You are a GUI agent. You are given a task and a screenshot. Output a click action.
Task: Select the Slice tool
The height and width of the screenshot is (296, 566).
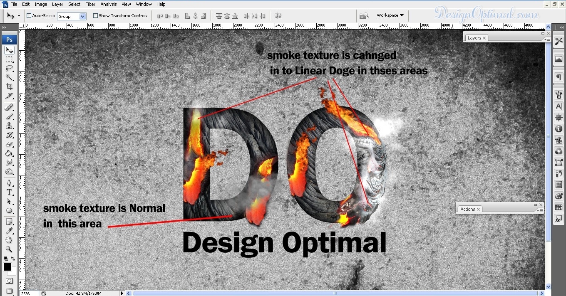pyautogui.click(x=9, y=96)
